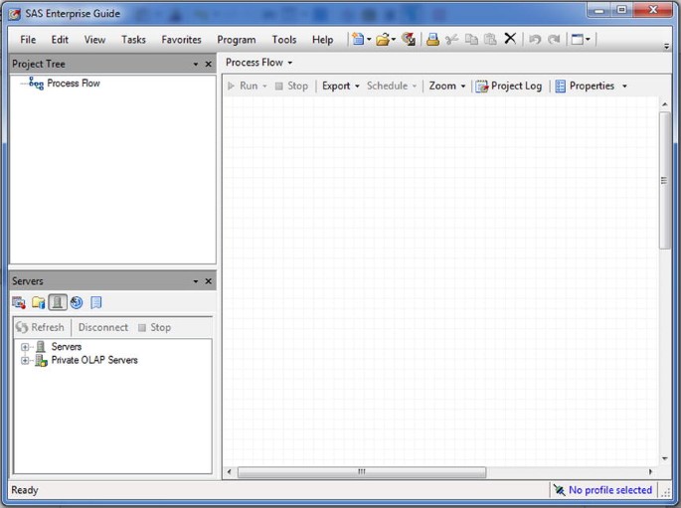
Task: Select the server list icon in Servers pane
Action: [58, 302]
